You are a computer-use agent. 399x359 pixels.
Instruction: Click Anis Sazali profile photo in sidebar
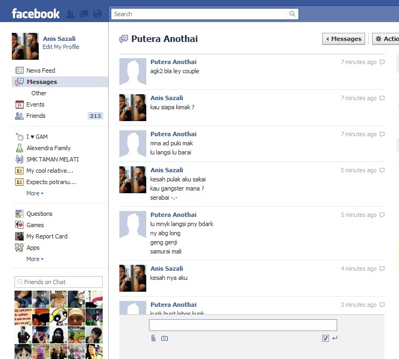point(25,46)
